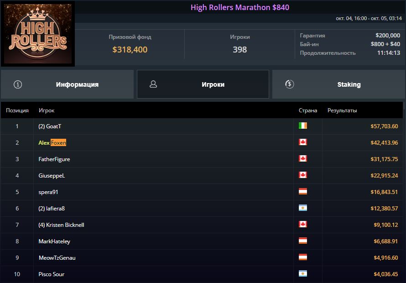This screenshot has width=406, height=283.
Task: Click the 398 players count
Action: [240, 49]
